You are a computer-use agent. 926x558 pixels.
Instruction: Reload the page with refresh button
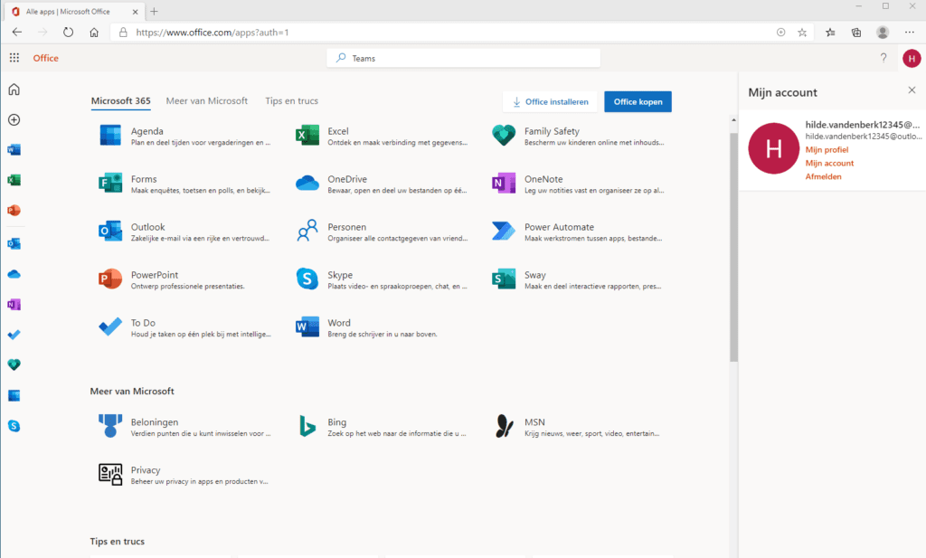(x=68, y=33)
